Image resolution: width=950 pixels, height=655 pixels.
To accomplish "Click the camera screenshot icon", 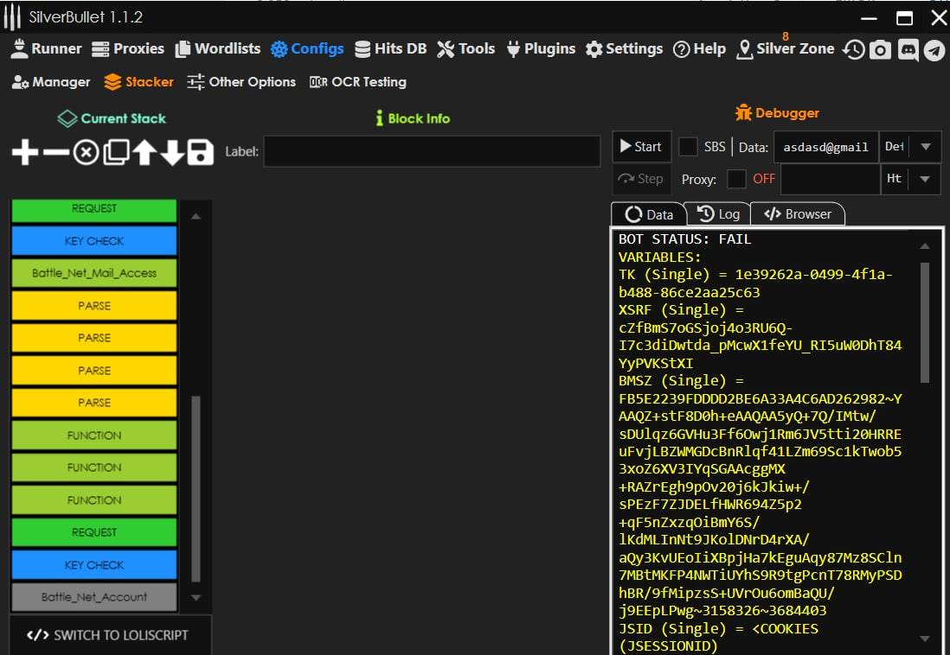I will pos(880,50).
